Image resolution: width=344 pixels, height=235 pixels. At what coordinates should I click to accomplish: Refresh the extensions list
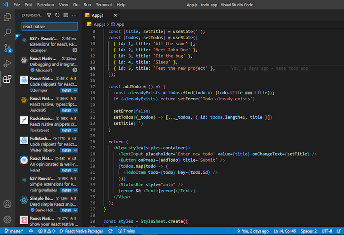pos(57,15)
